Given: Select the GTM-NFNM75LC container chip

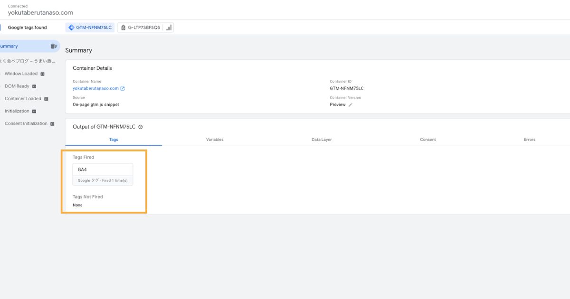Looking at the screenshot, I should (90, 28).
